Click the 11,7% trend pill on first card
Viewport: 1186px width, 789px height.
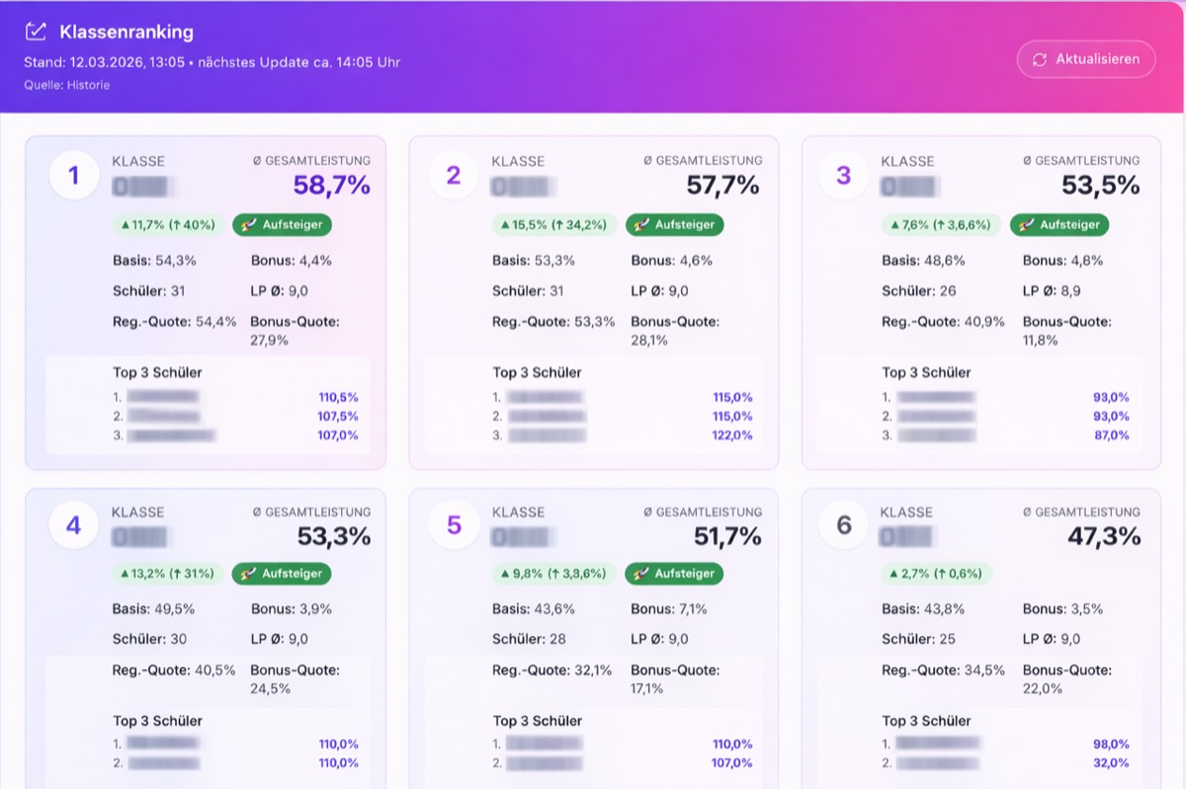coord(167,225)
